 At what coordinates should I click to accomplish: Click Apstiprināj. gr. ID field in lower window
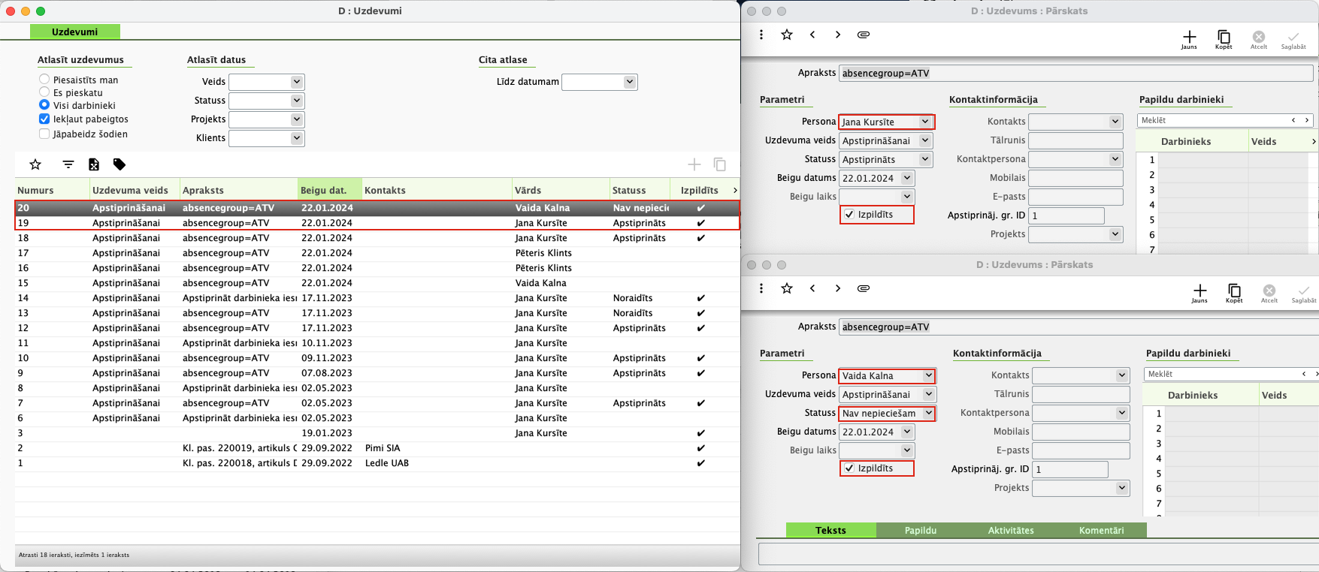point(1070,469)
